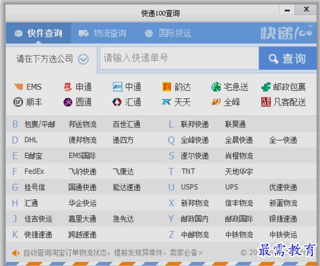Select 全一快递 company
Image resolution: width=320 pixels, height=266 pixels.
coord(283,140)
